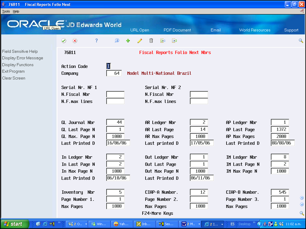Click GL Last Printed D date field
Viewport: 306px width, 229px height.
(118, 143)
